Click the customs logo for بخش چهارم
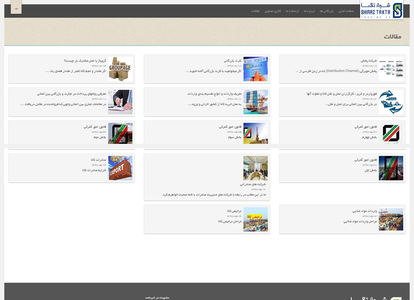414x300 pixels. point(391,133)
